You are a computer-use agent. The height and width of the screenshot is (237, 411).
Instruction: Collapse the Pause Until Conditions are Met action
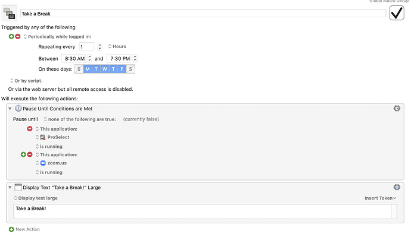pos(10,109)
